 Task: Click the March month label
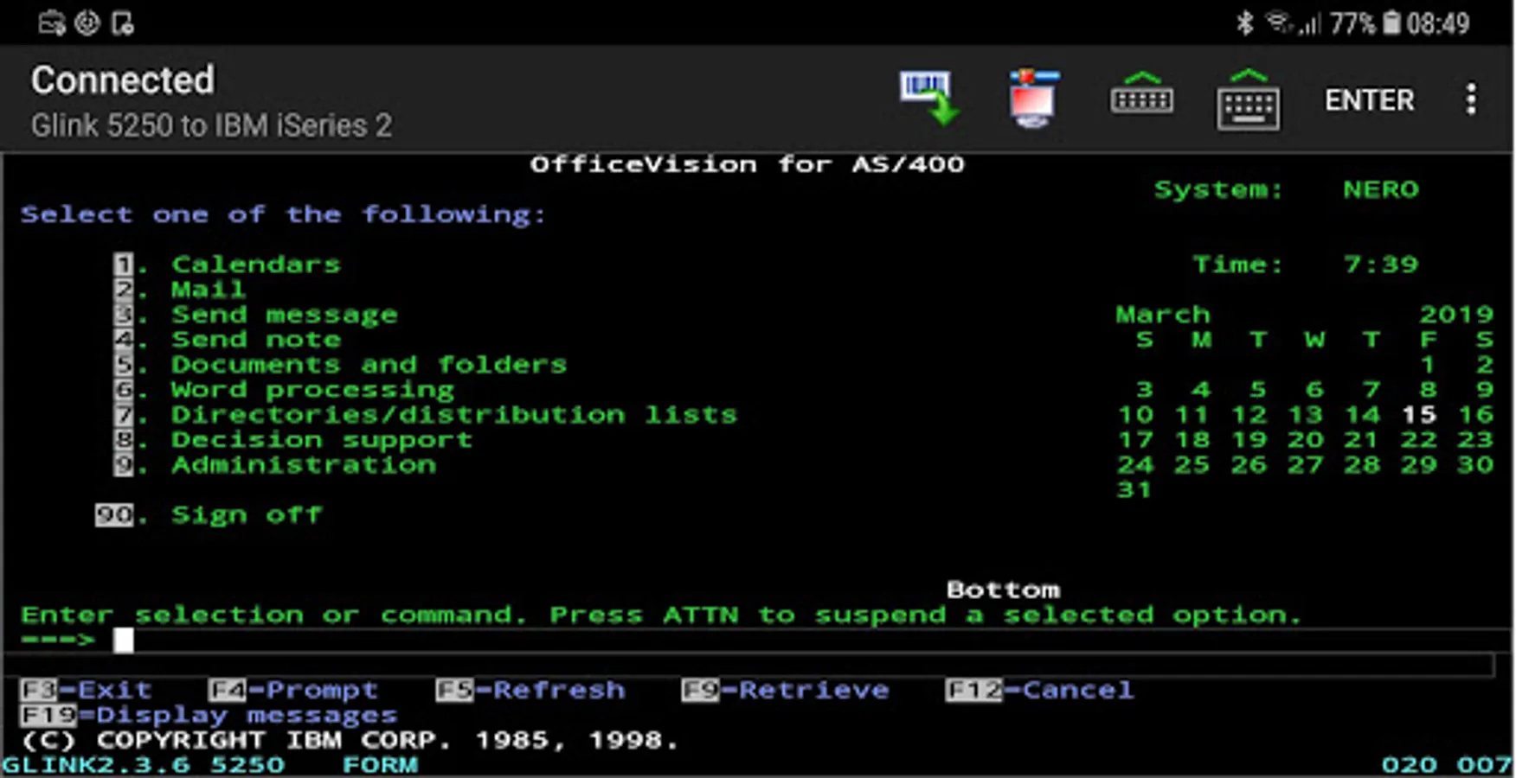click(1163, 314)
